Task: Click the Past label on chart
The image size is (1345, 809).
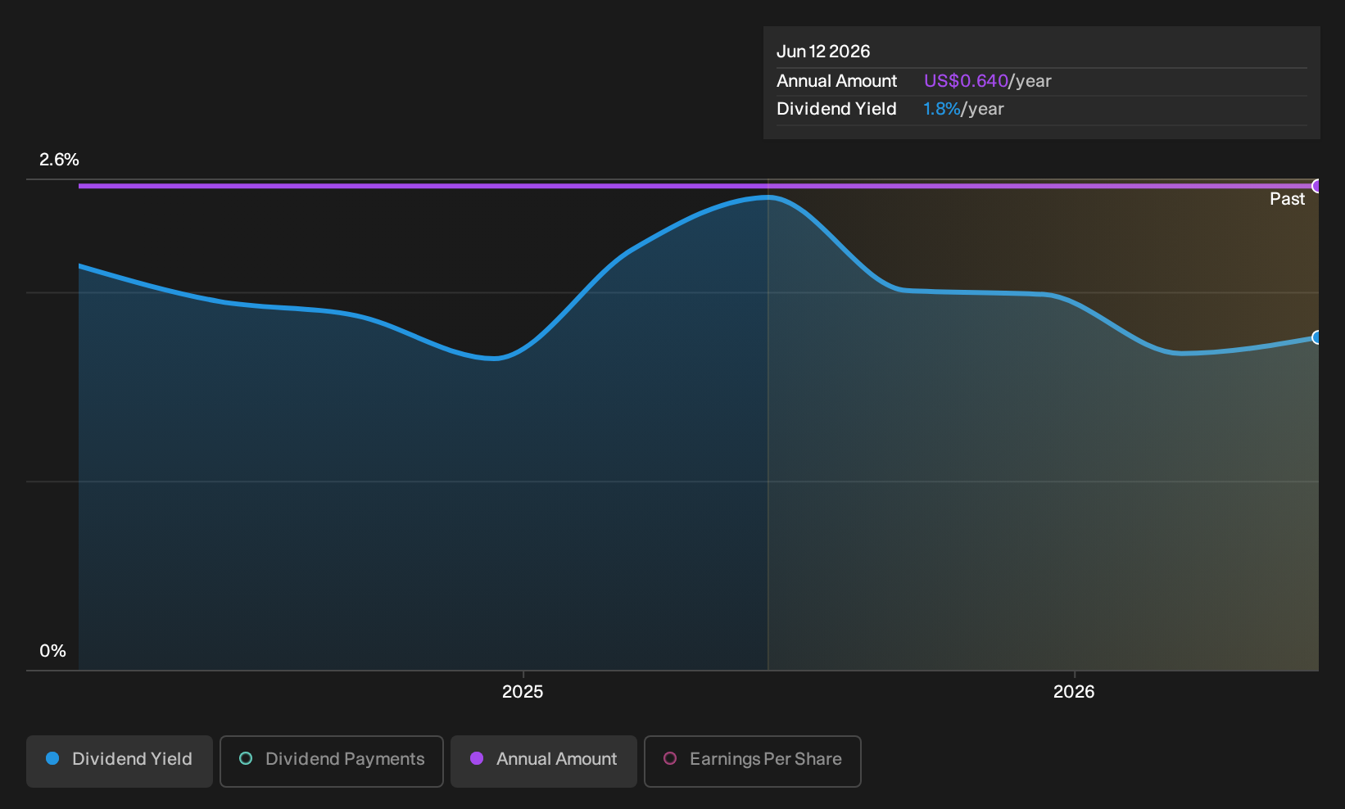Action: coord(1287,199)
